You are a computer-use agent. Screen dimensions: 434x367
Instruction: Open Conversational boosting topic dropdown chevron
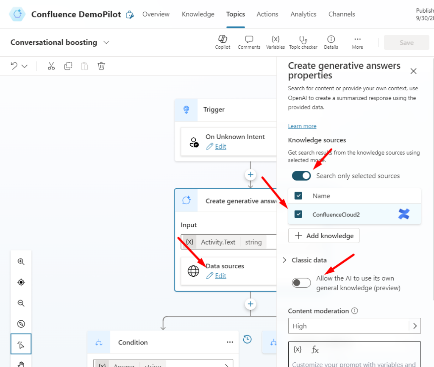(x=106, y=42)
